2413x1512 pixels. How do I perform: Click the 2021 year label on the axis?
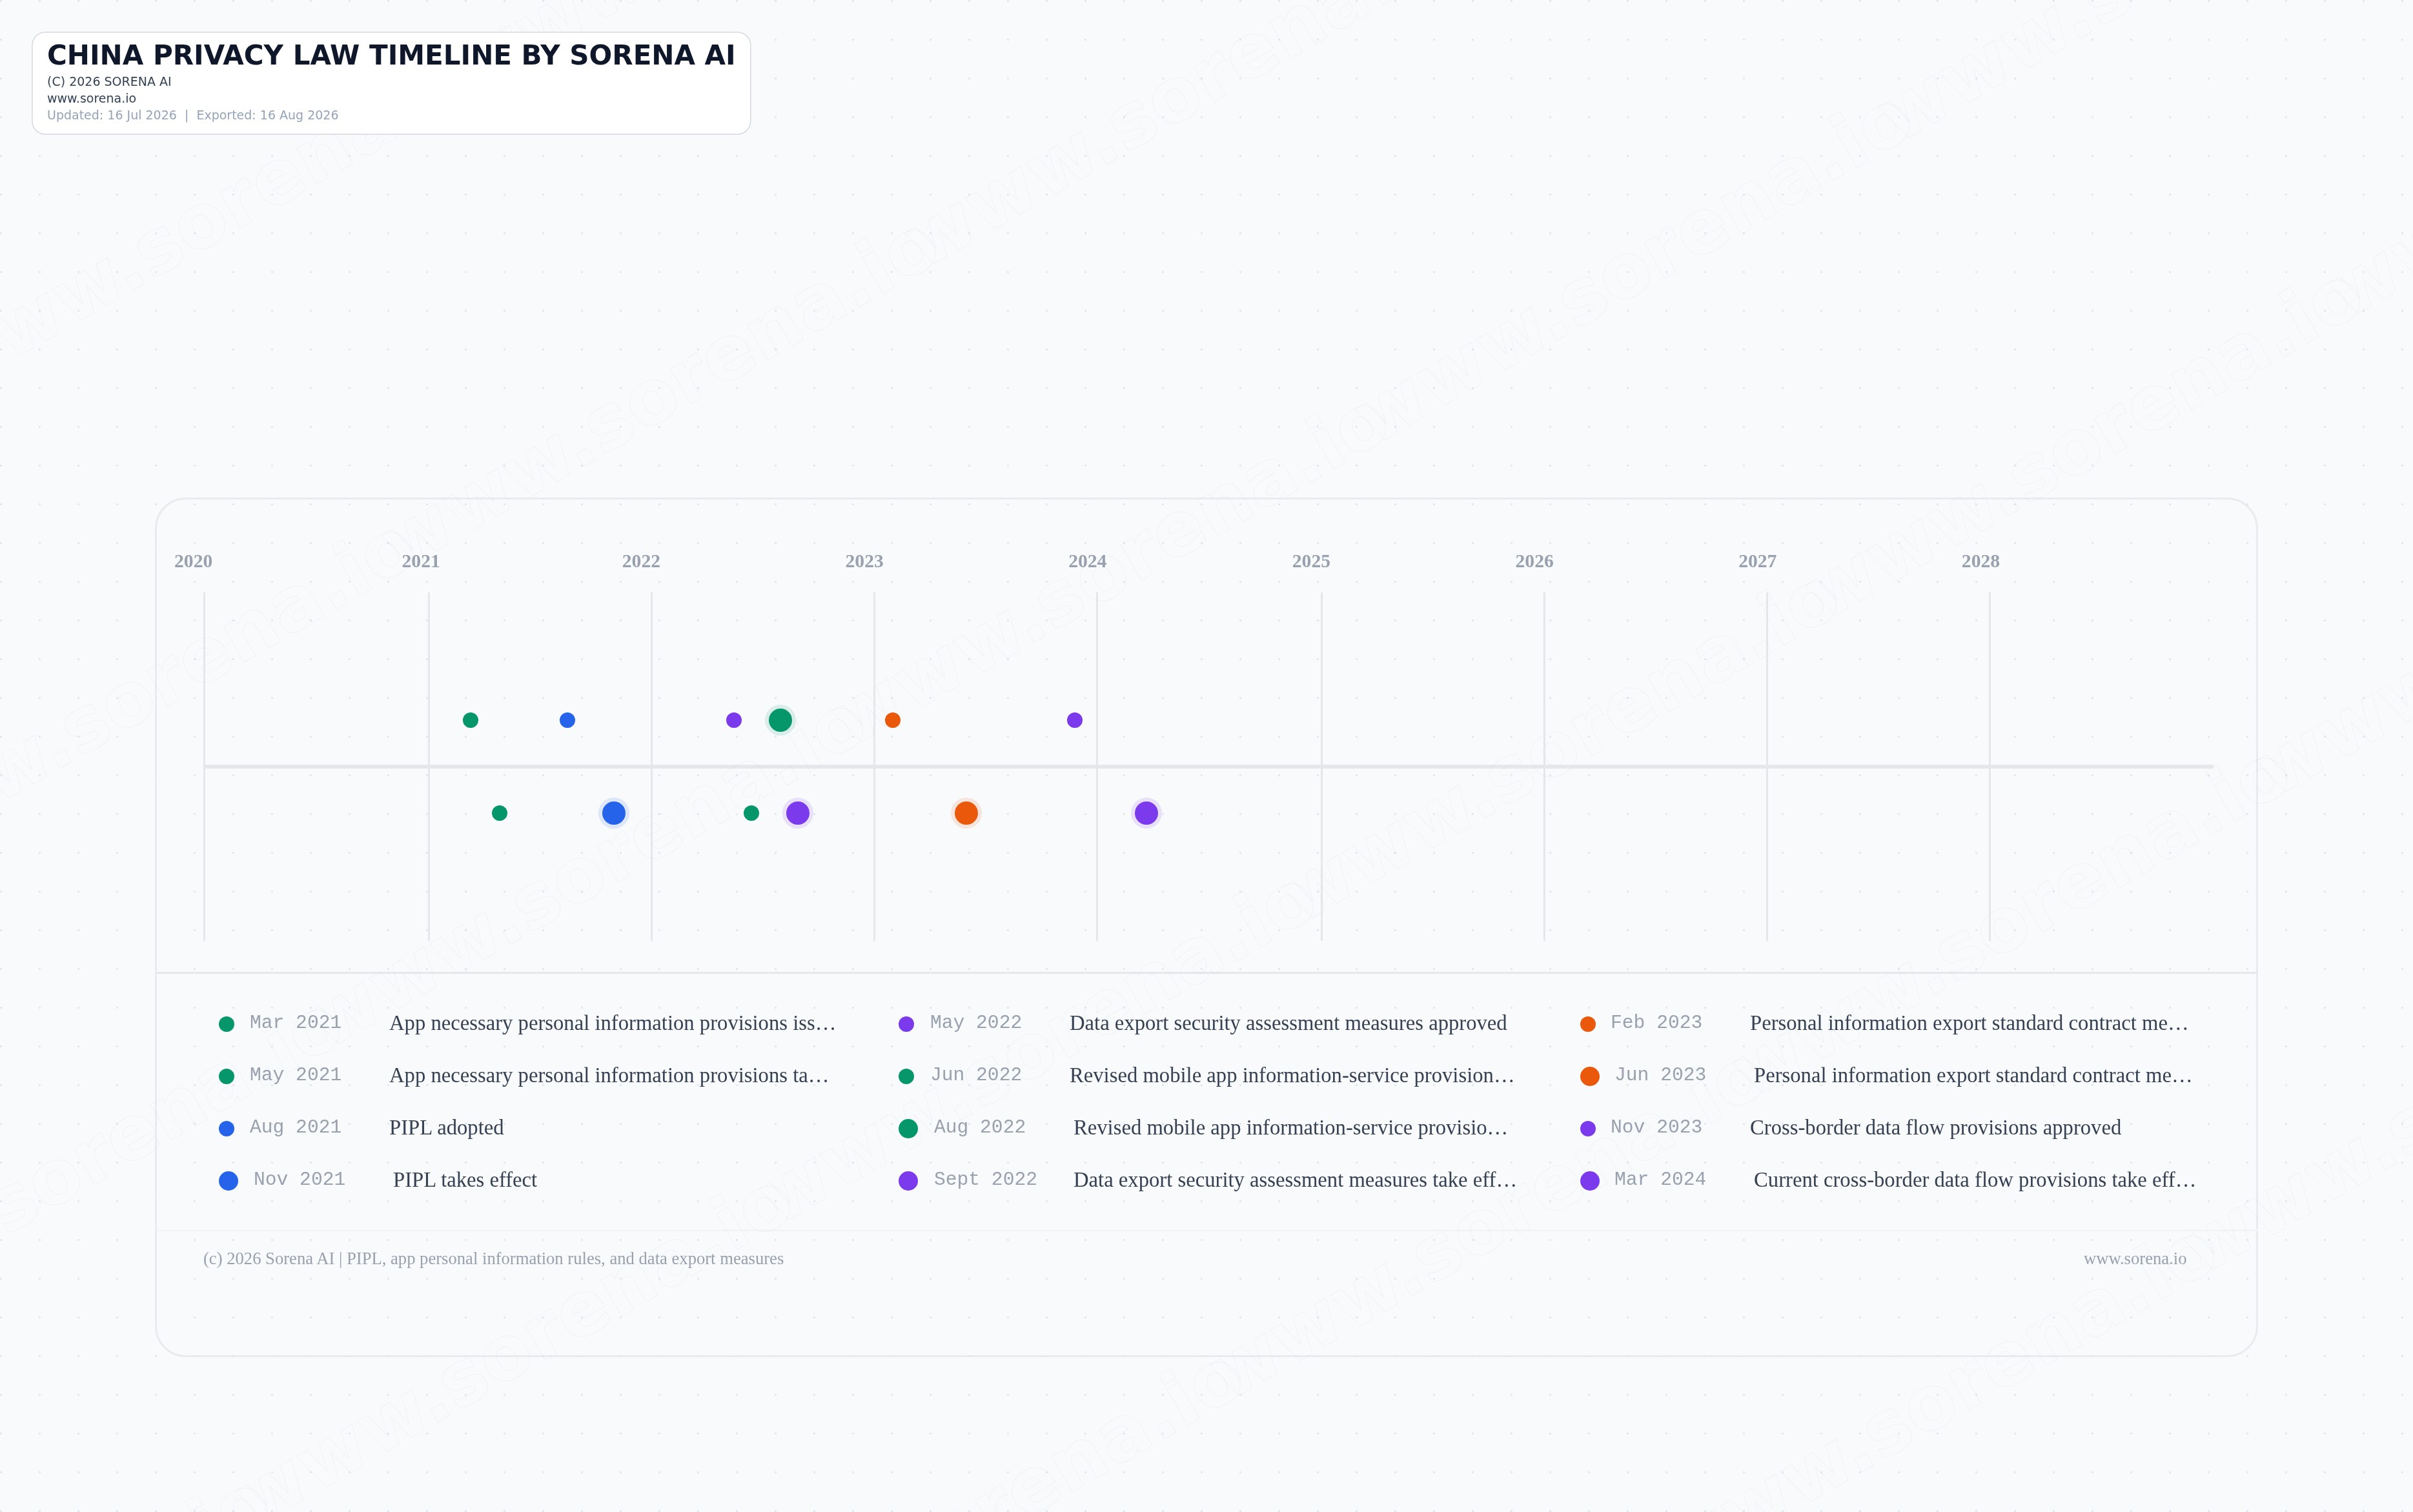420,561
